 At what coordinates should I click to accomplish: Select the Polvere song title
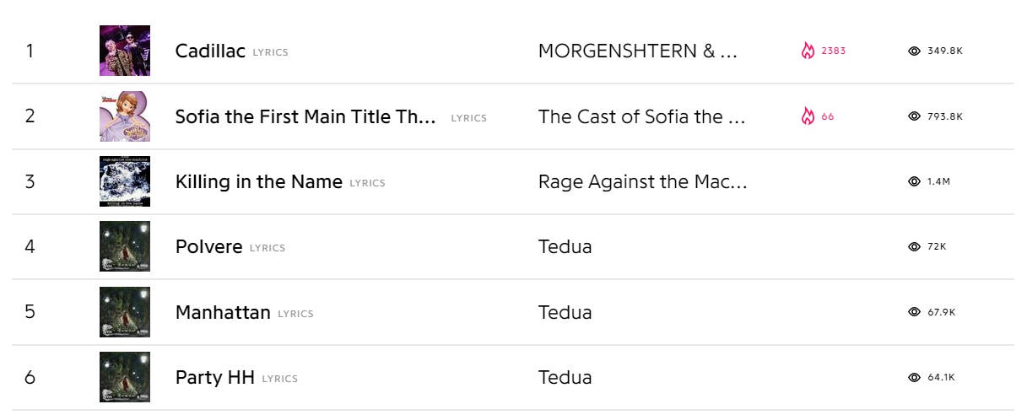tap(208, 247)
